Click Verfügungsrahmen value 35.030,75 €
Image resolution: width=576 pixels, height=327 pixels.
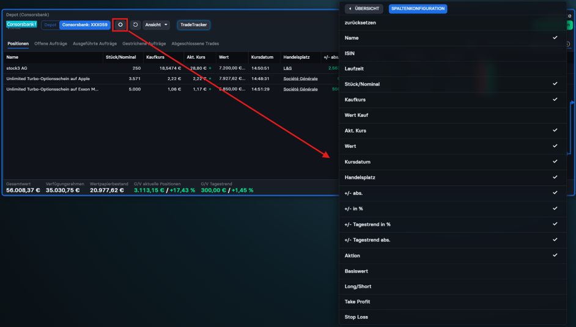[63, 190]
